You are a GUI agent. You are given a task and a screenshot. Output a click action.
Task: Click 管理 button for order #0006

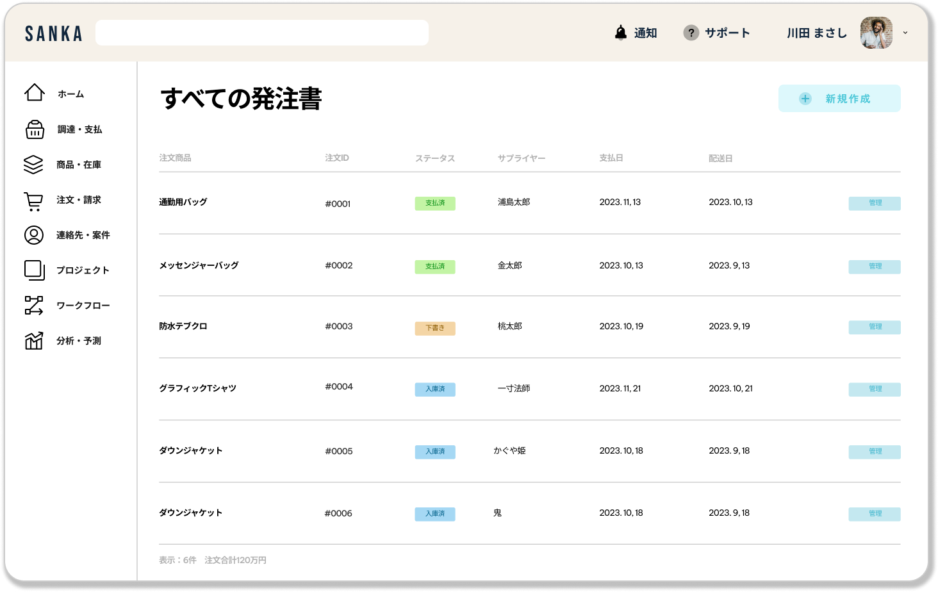[874, 514]
